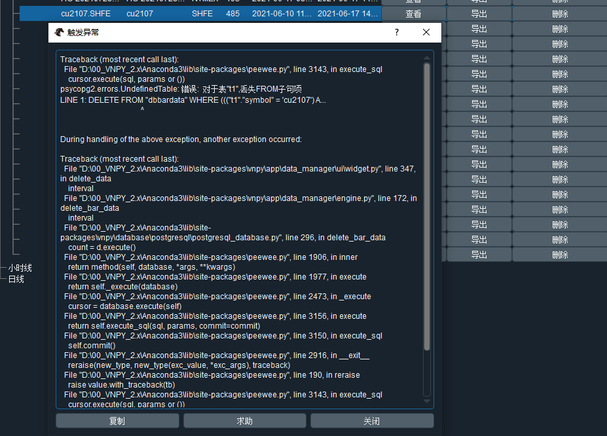Open help via the question mark icon

pyautogui.click(x=397, y=31)
